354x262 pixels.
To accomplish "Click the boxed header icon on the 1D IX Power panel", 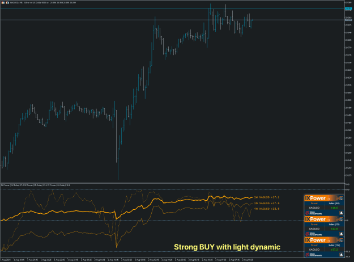I will pos(342,219).
